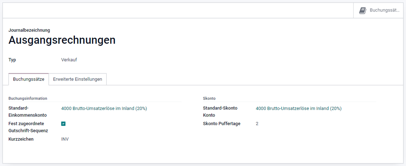The image size is (406, 166).
Task: Click the Standard-Skonto Konto field label
Action: point(220,112)
